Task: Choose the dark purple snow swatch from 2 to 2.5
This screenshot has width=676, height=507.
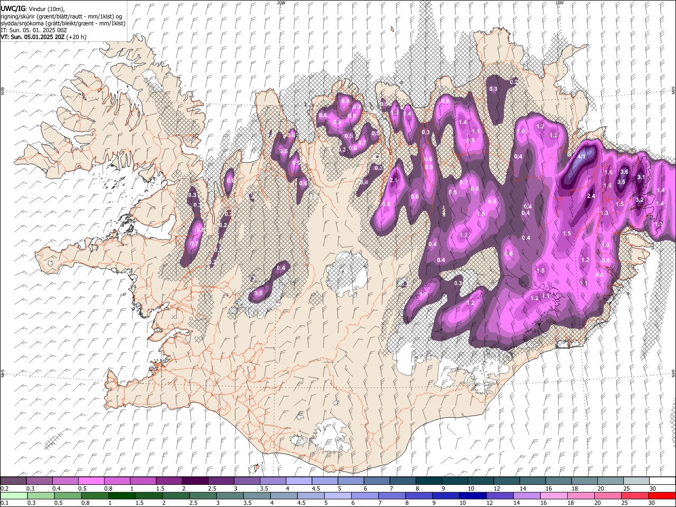Action: pos(195,481)
